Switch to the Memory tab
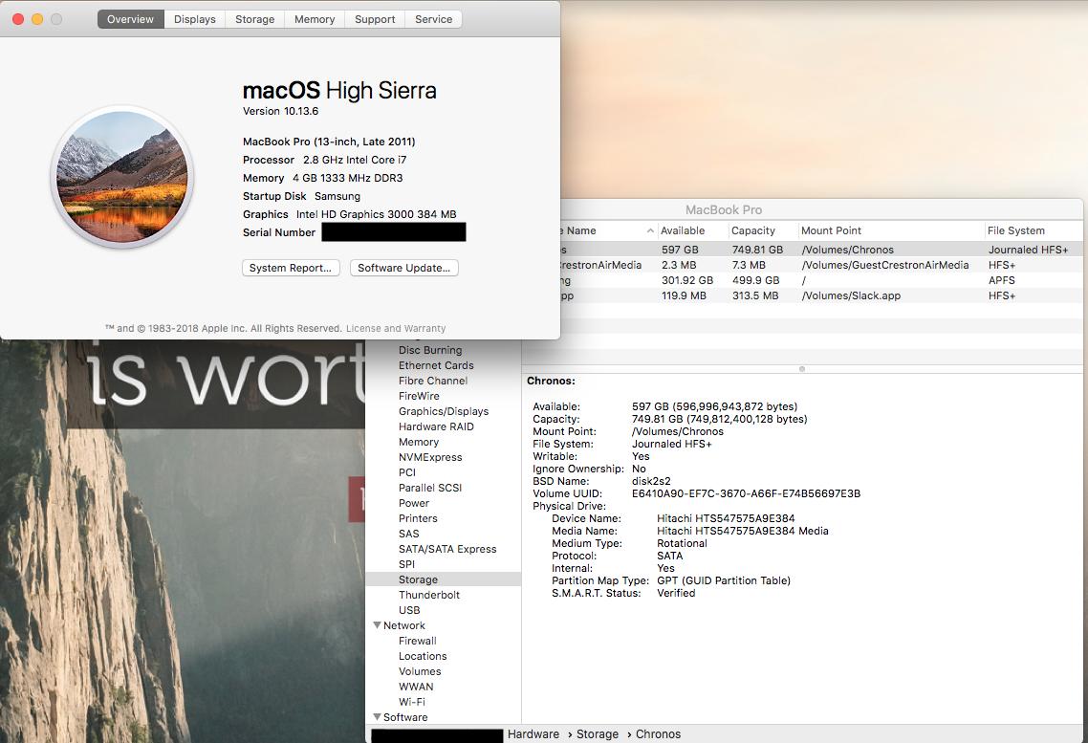Image resolution: width=1088 pixels, height=743 pixels. (315, 19)
